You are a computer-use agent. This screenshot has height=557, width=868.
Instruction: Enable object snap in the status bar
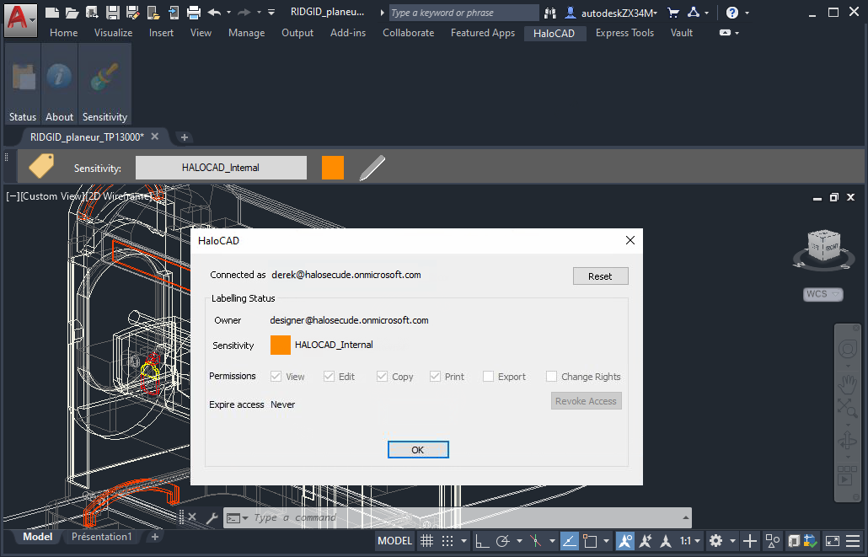[x=624, y=541]
